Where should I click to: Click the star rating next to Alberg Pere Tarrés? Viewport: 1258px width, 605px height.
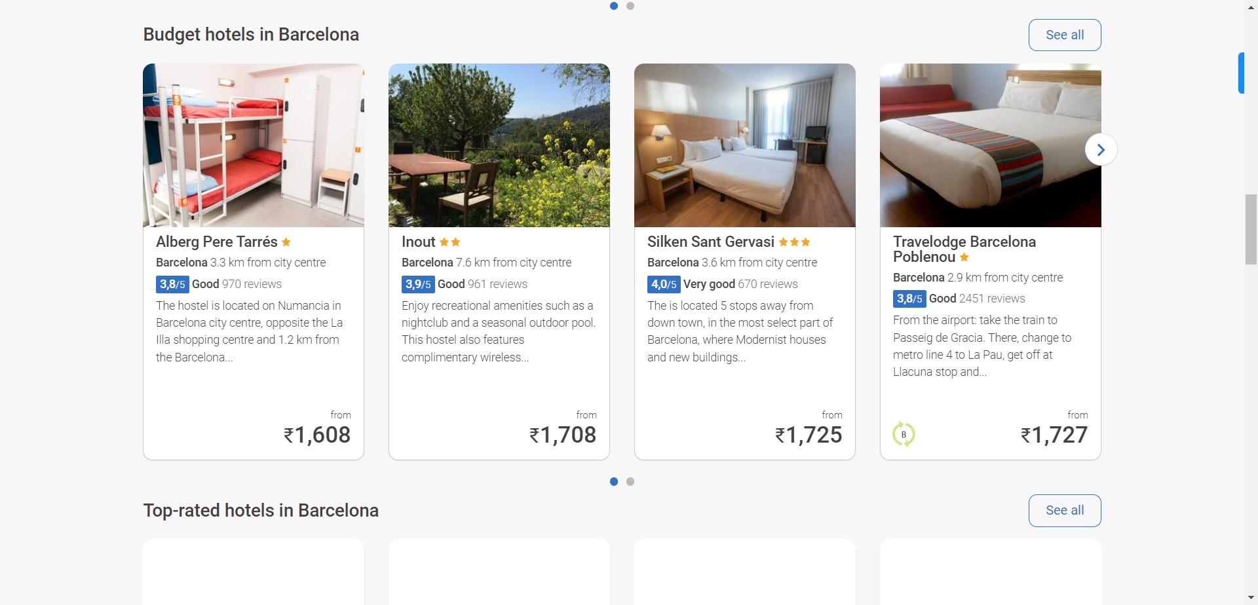tap(286, 242)
